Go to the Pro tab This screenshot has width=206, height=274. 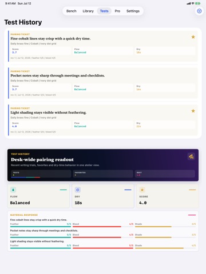(x=117, y=11)
